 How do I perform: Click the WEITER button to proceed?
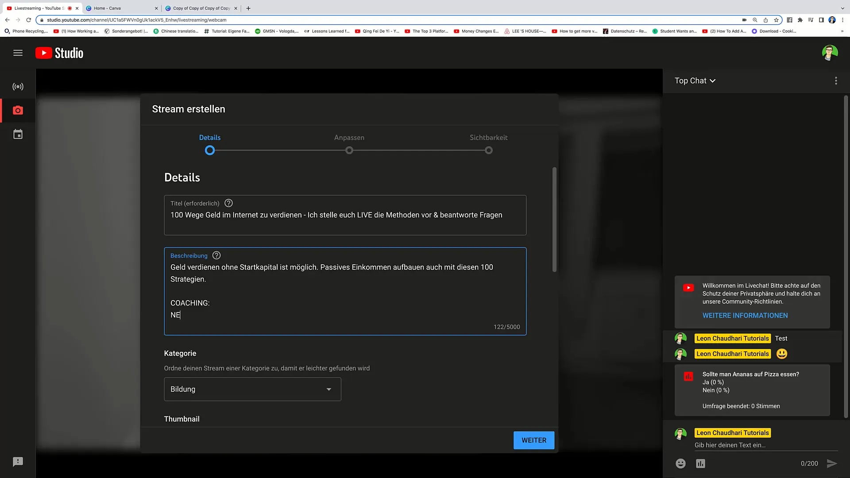533,439
